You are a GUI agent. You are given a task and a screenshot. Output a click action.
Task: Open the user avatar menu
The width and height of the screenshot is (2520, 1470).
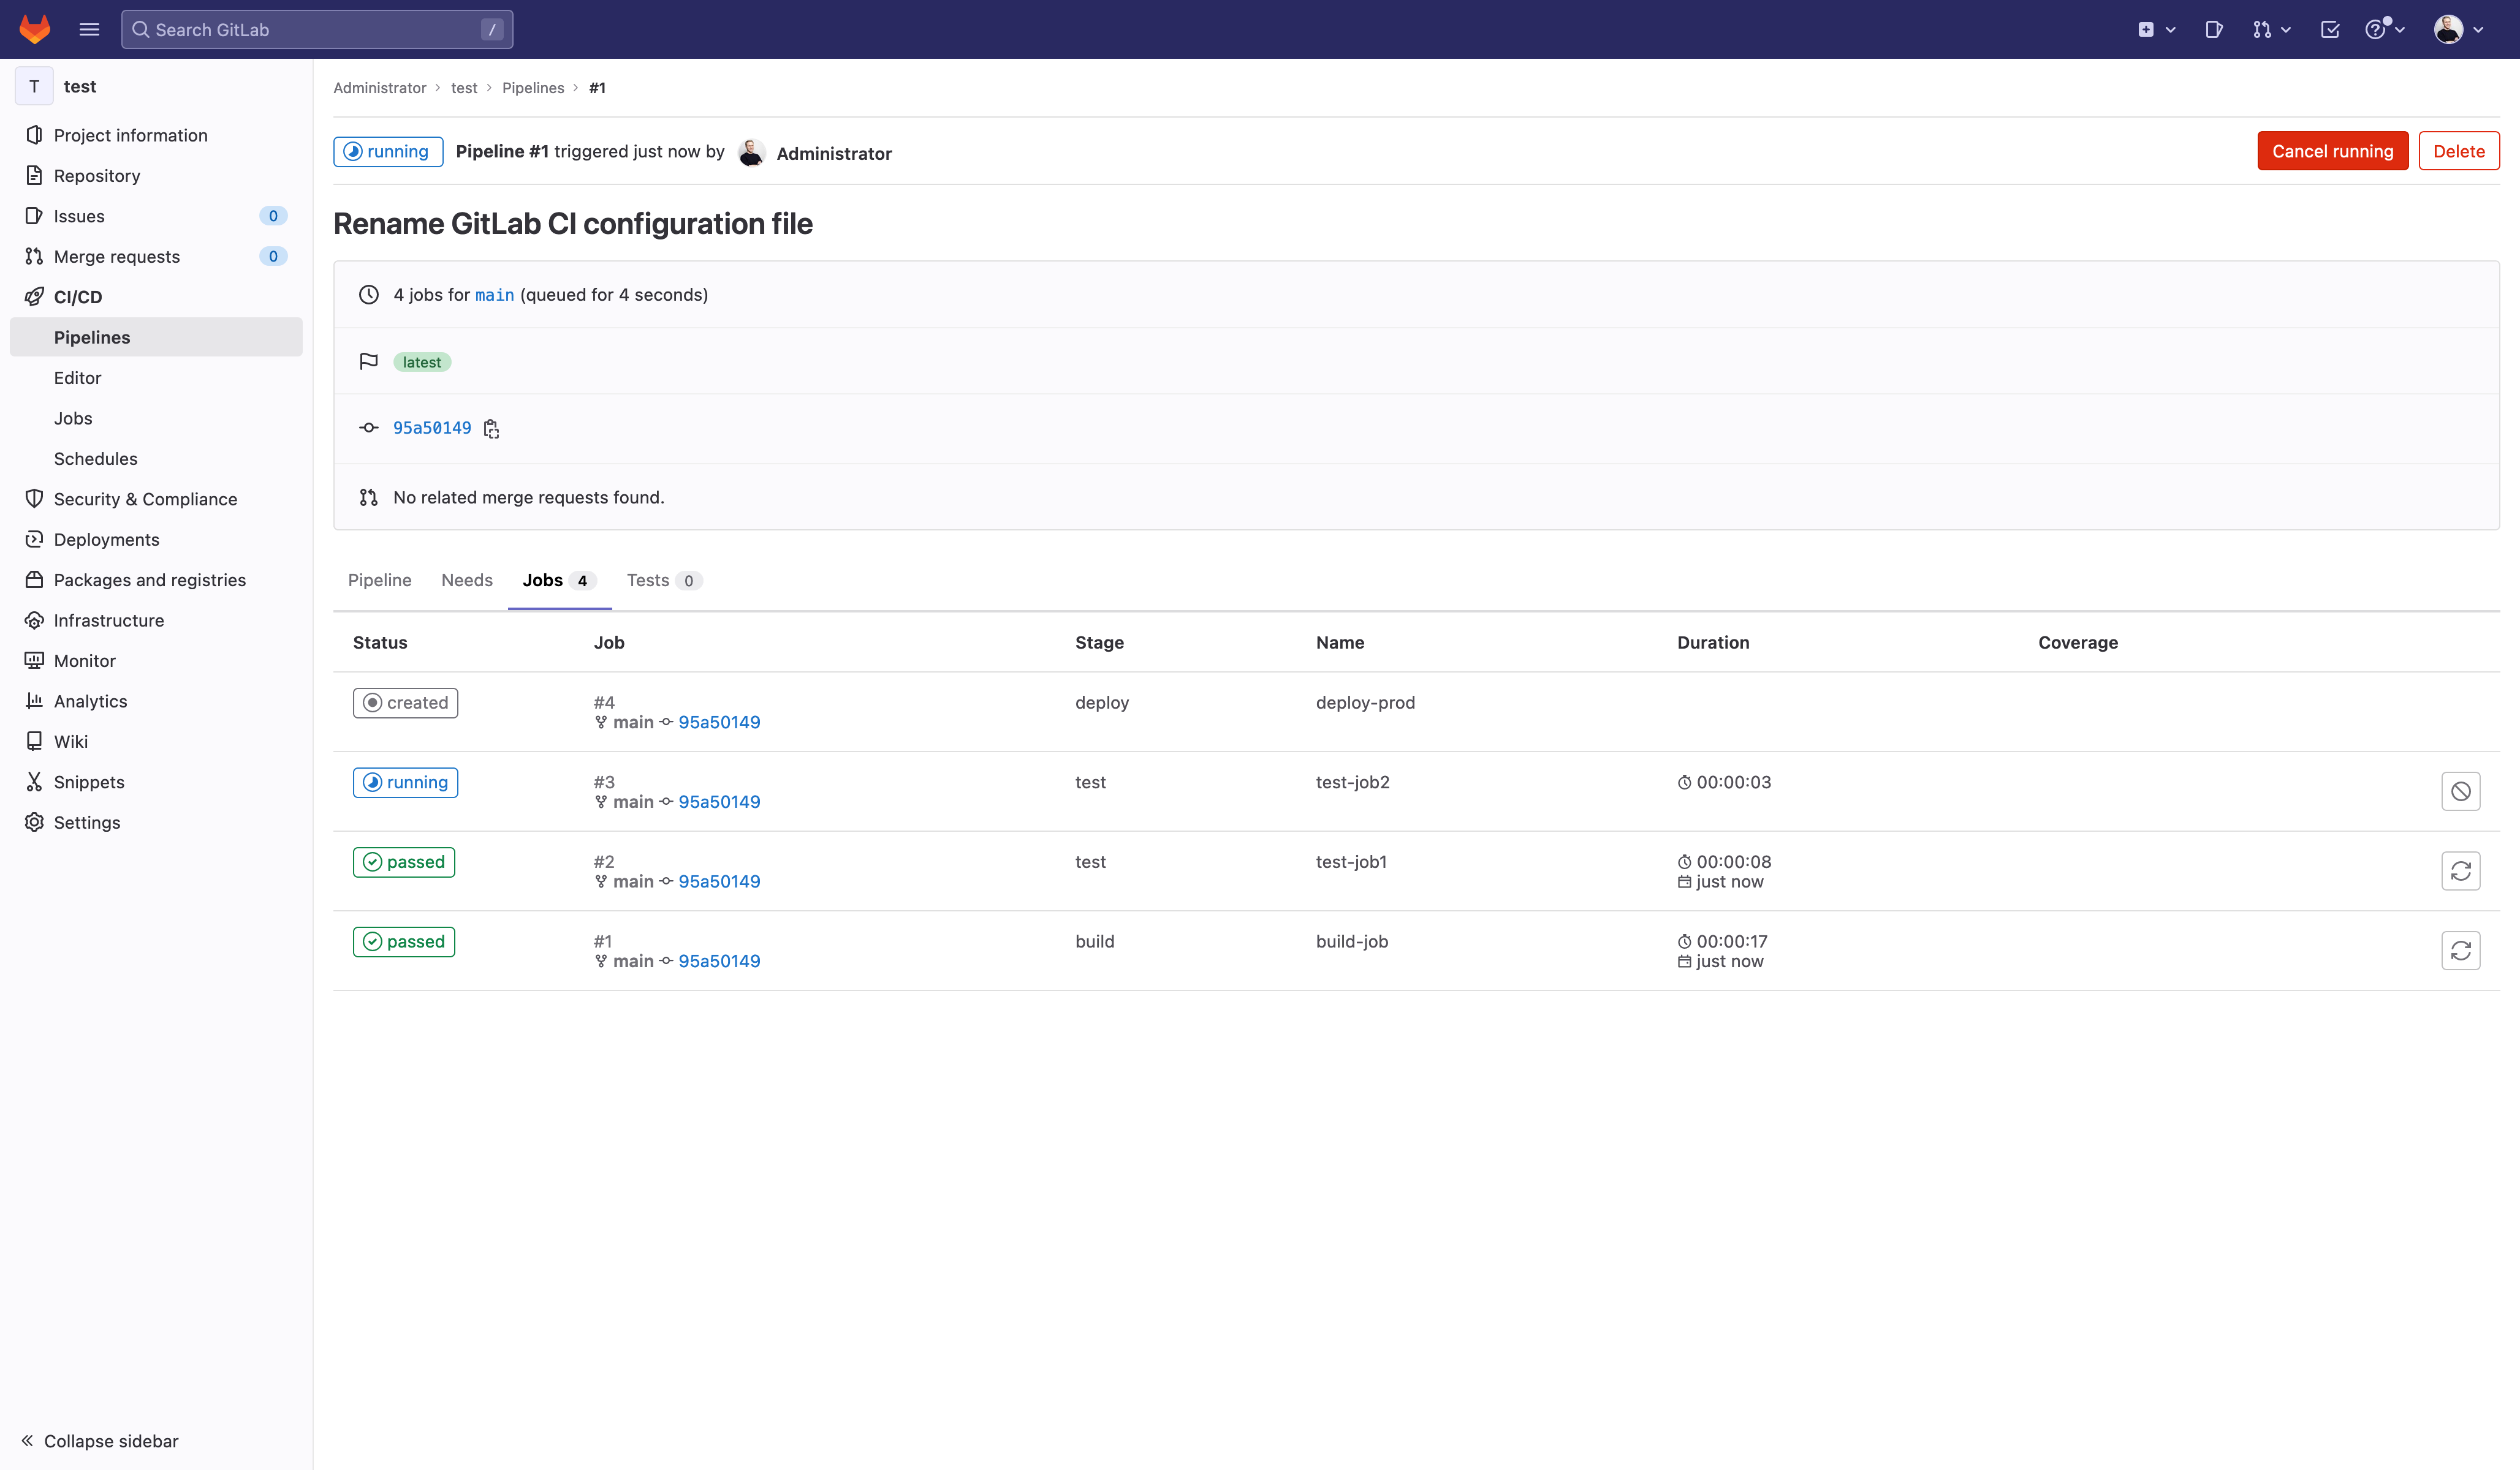pyautogui.click(x=2455, y=29)
